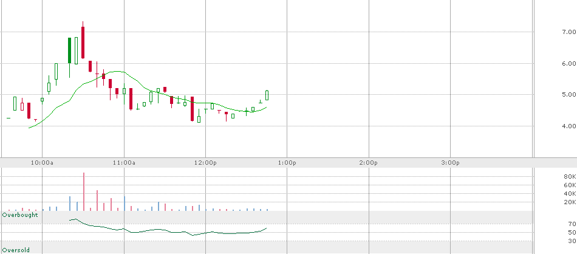Click the 5.00 price axis label

[x=569, y=95]
